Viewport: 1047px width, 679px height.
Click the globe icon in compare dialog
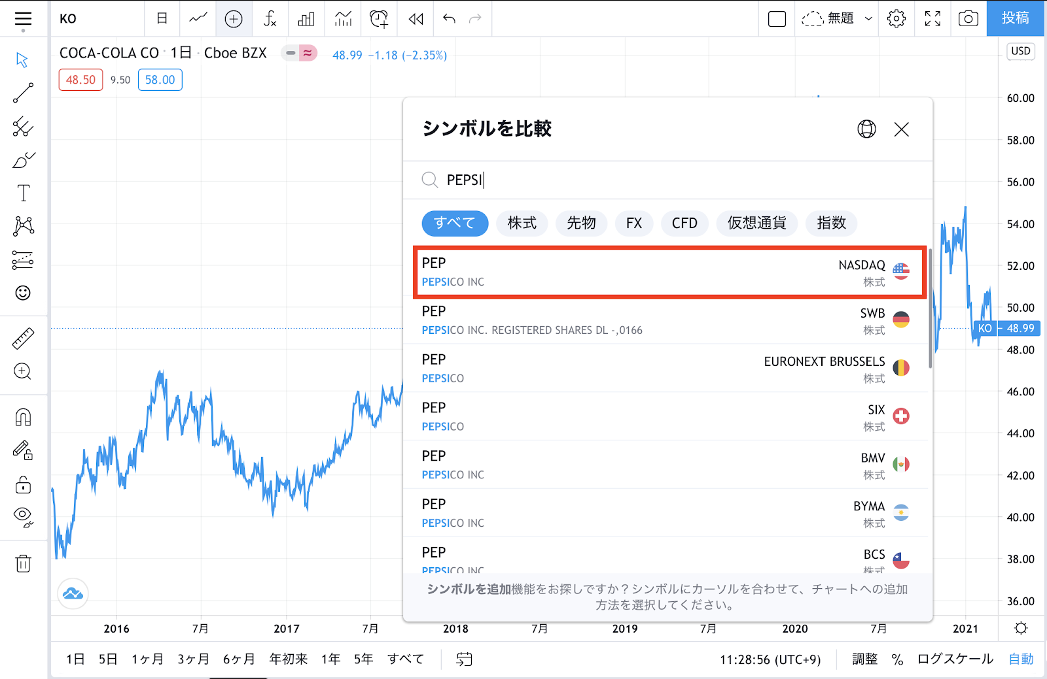[867, 129]
